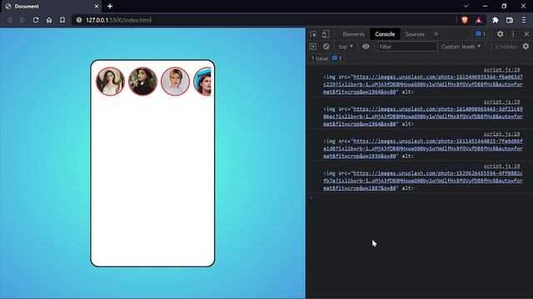Open DevTools customize menu
Screen dimensions: 533x299
(513, 34)
